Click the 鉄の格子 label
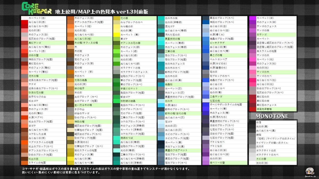Viewport: 319px width, 179px height. 80,88
